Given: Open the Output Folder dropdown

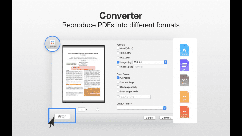Looking at the screenshot, I should 141,108.
